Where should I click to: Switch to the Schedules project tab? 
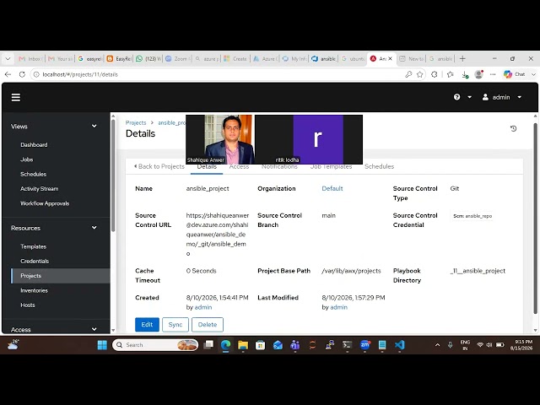(379, 167)
